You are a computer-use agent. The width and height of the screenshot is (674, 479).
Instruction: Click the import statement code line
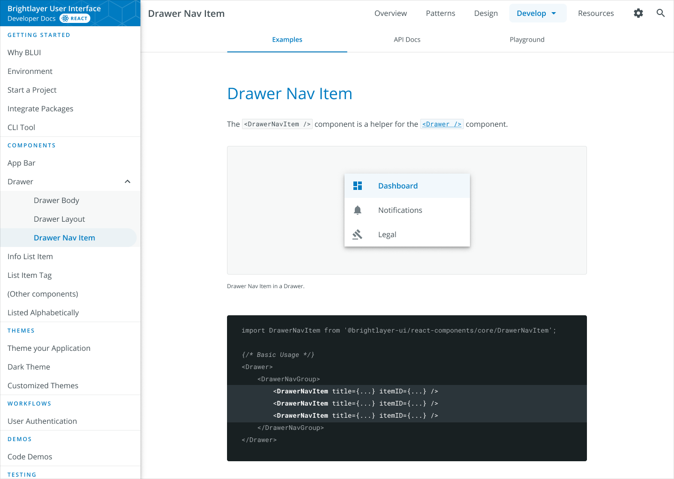tap(399, 330)
